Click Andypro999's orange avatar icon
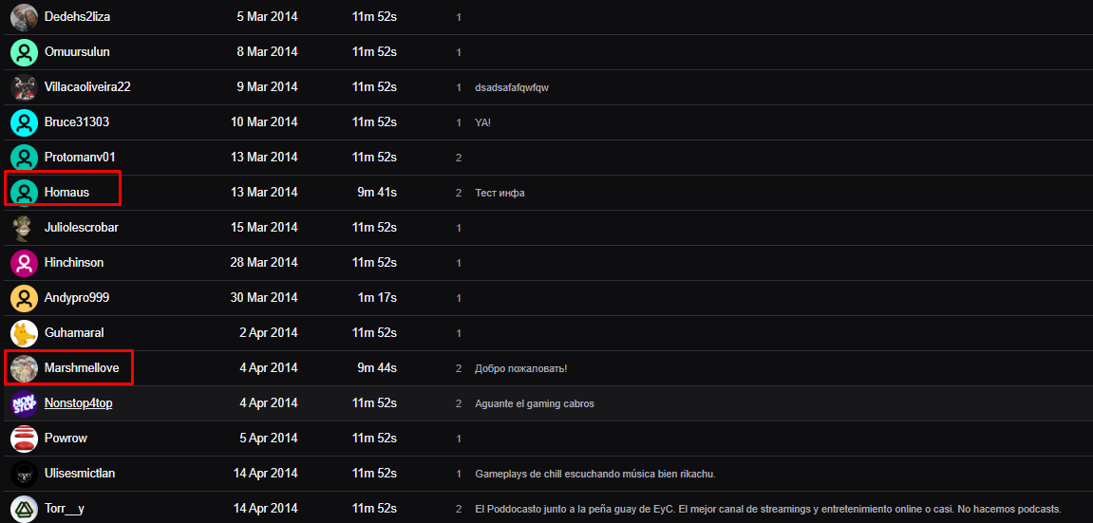 tap(25, 298)
